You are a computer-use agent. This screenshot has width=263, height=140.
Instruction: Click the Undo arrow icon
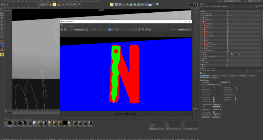pyautogui.click(x=3, y=4)
